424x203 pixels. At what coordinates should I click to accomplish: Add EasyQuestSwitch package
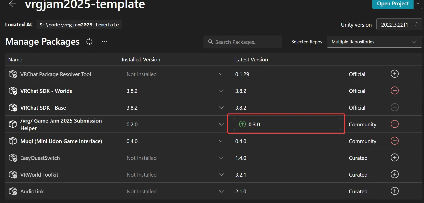point(395,158)
